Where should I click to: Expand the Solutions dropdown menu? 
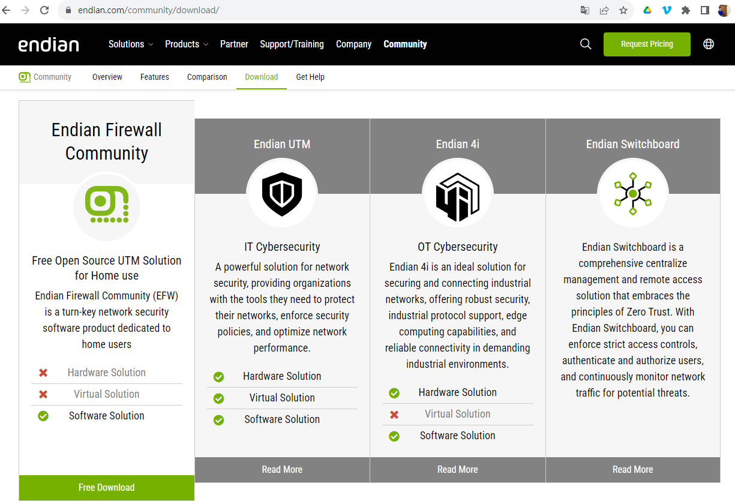[131, 44]
